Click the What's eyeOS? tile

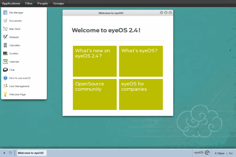(141, 61)
